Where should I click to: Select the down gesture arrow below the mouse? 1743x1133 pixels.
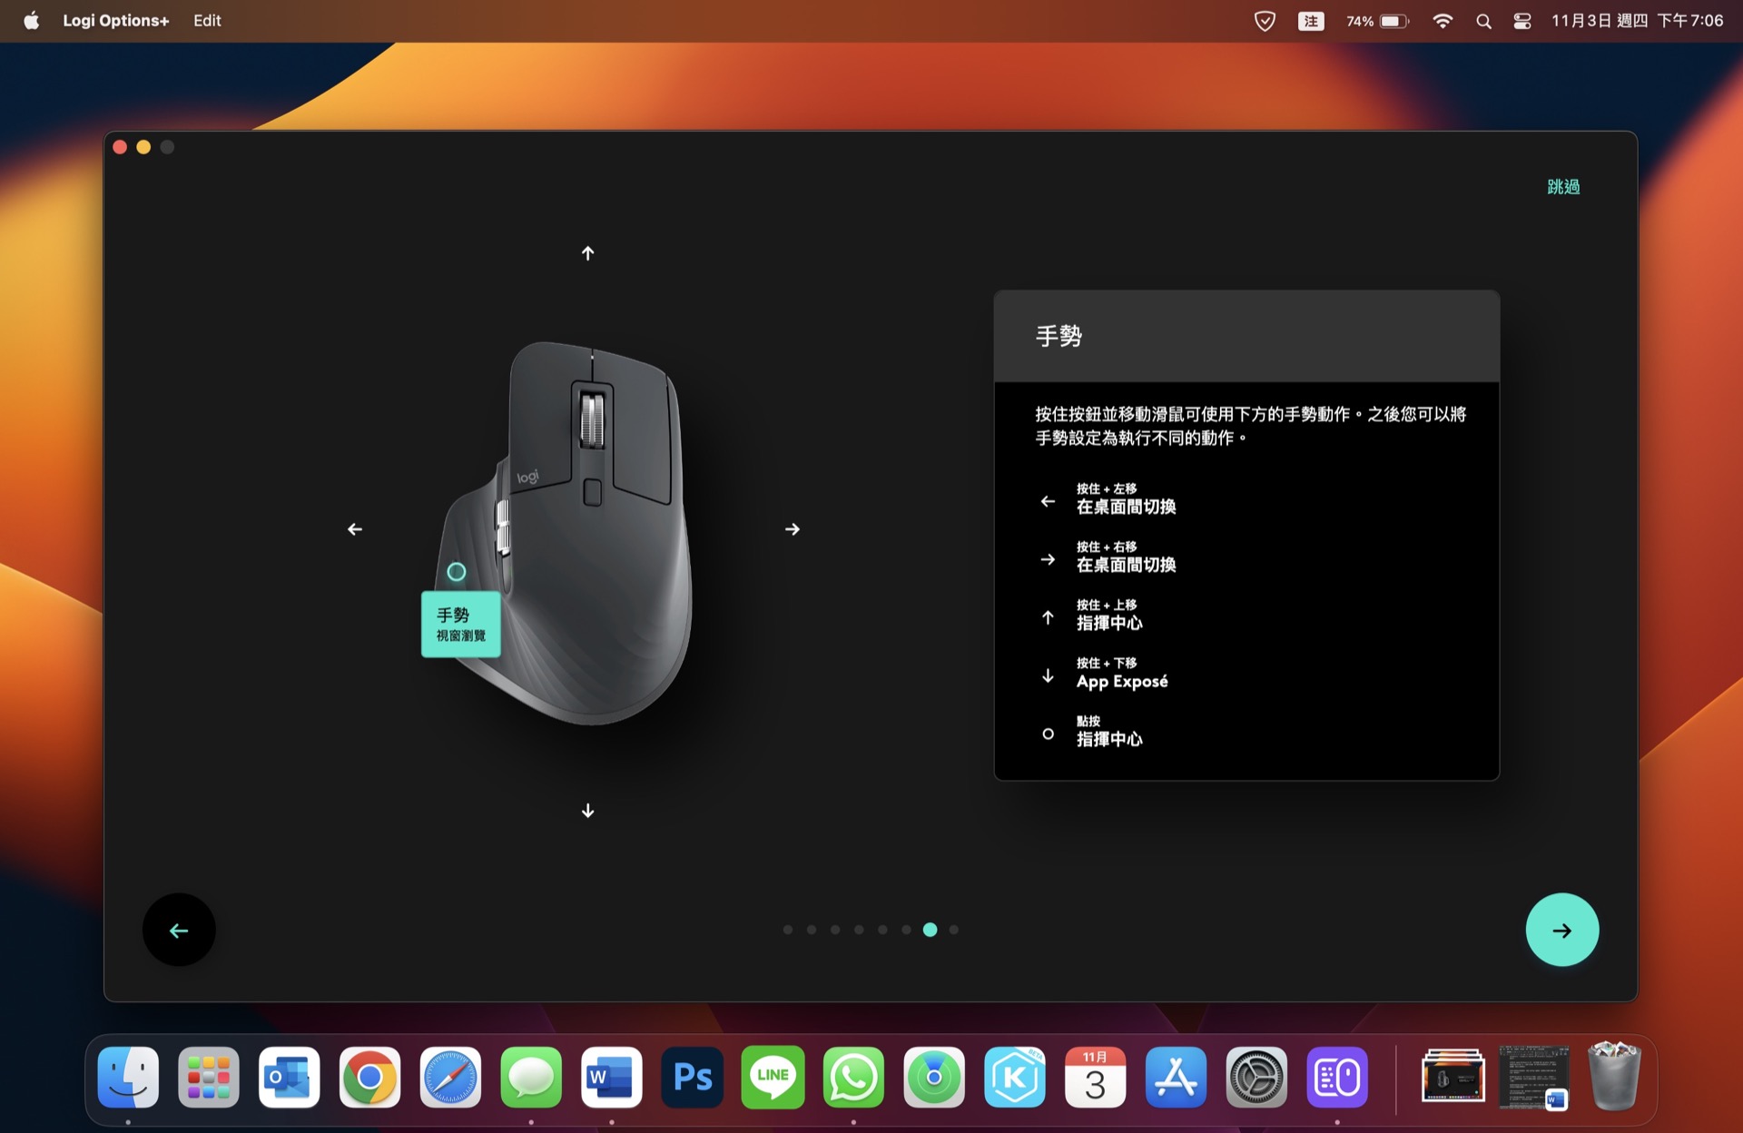tap(587, 811)
